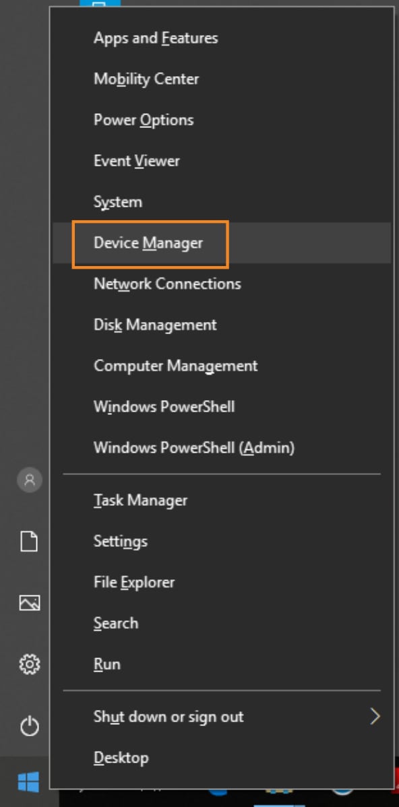Start Windows PowerShell (Admin)
Screen dimensions: 399x807
(221, 447)
